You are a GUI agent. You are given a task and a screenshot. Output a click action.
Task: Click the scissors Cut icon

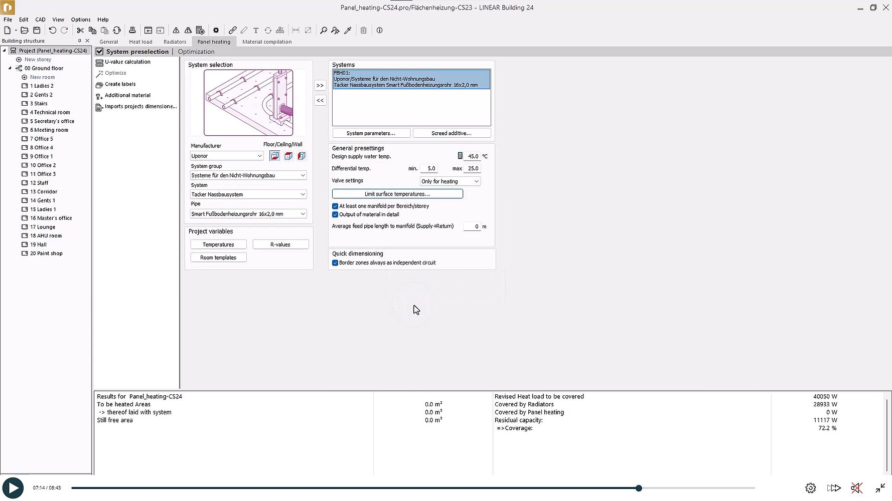click(80, 31)
